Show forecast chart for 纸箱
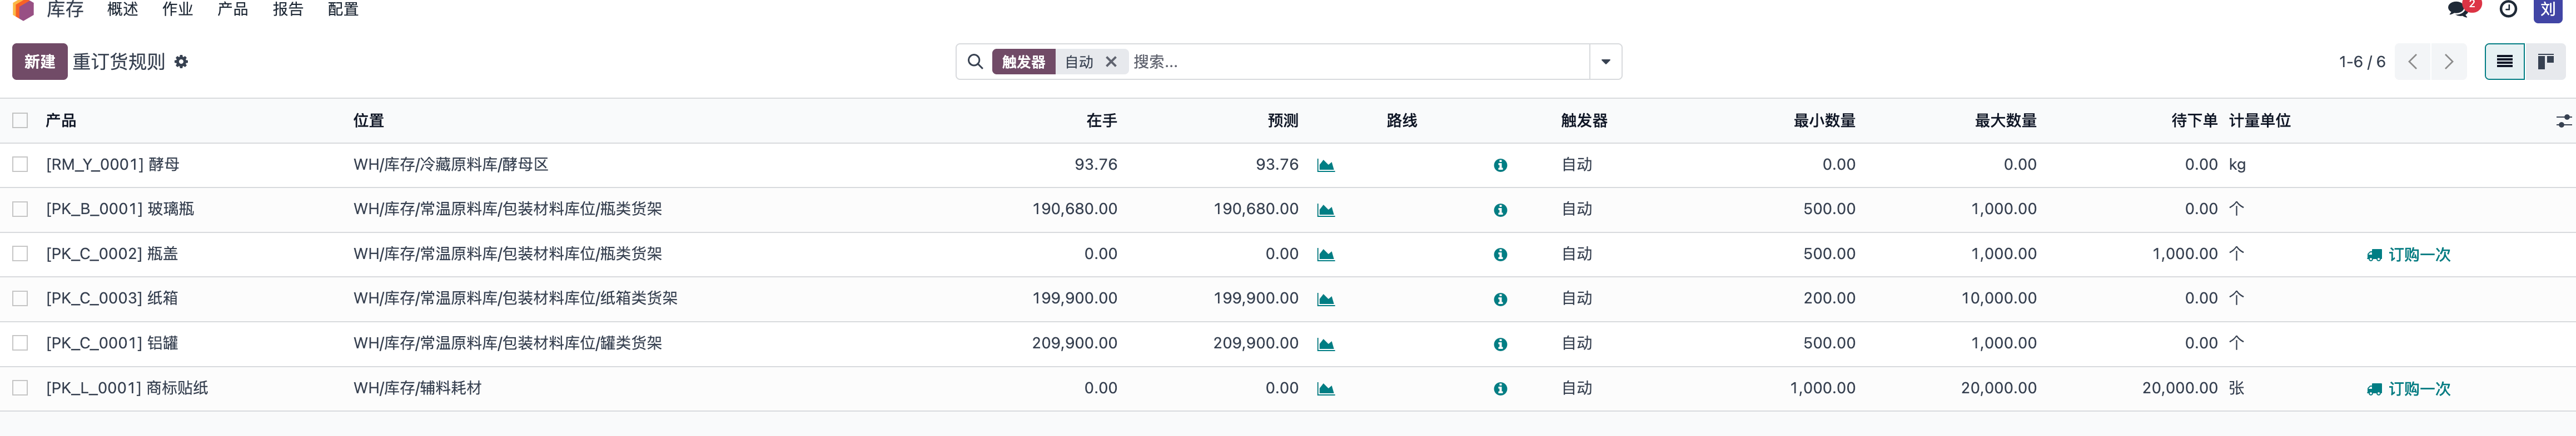The width and height of the screenshot is (2576, 436). point(1325,300)
